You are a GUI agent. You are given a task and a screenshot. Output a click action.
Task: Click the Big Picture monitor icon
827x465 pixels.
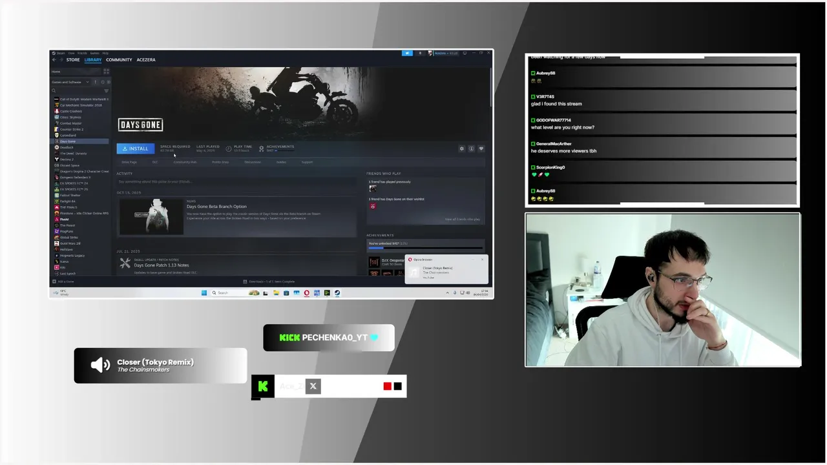pos(465,53)
